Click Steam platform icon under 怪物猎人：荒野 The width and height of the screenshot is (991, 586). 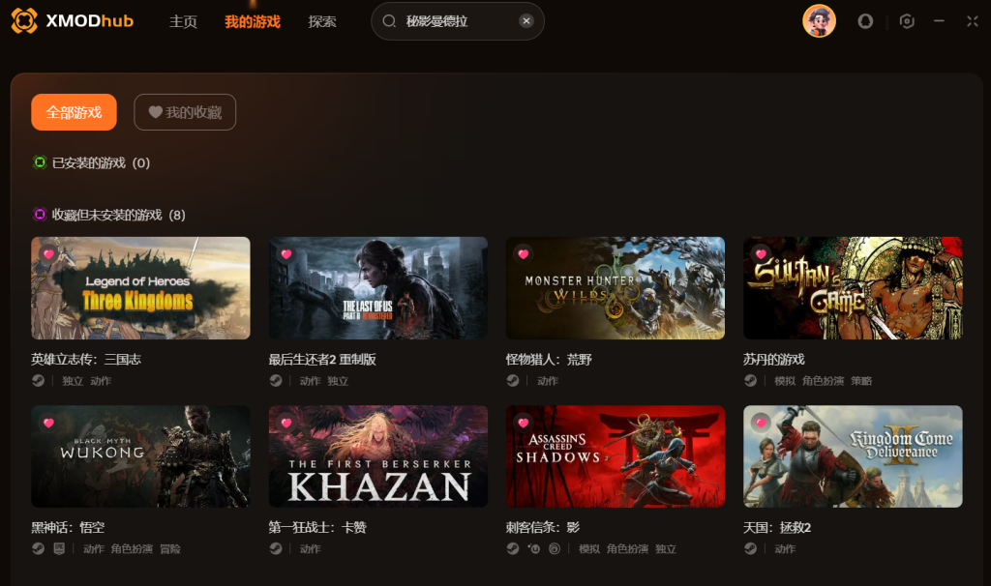click(x=513, y=380)
